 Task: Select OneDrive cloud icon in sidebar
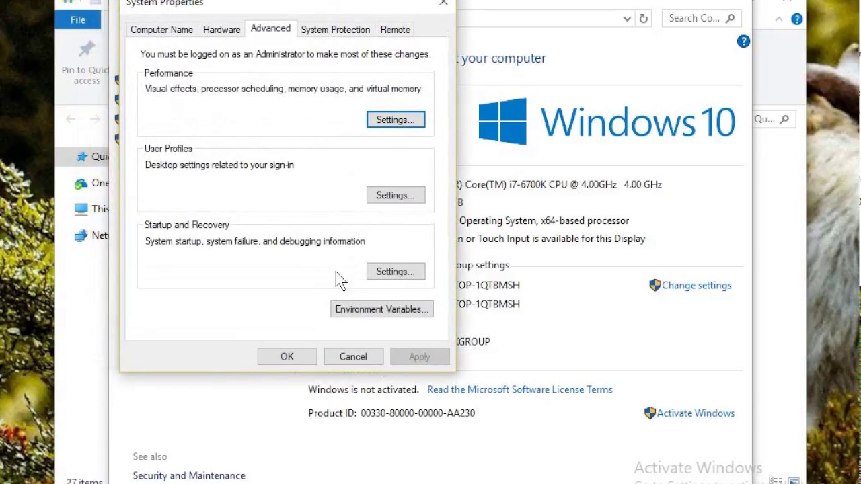click(x=81, y=183)
